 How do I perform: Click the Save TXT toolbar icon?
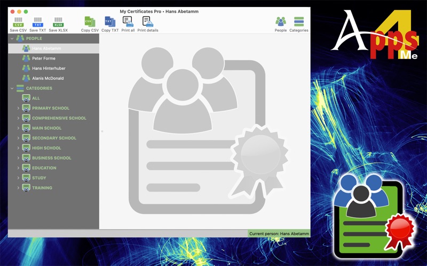point(38,22)
